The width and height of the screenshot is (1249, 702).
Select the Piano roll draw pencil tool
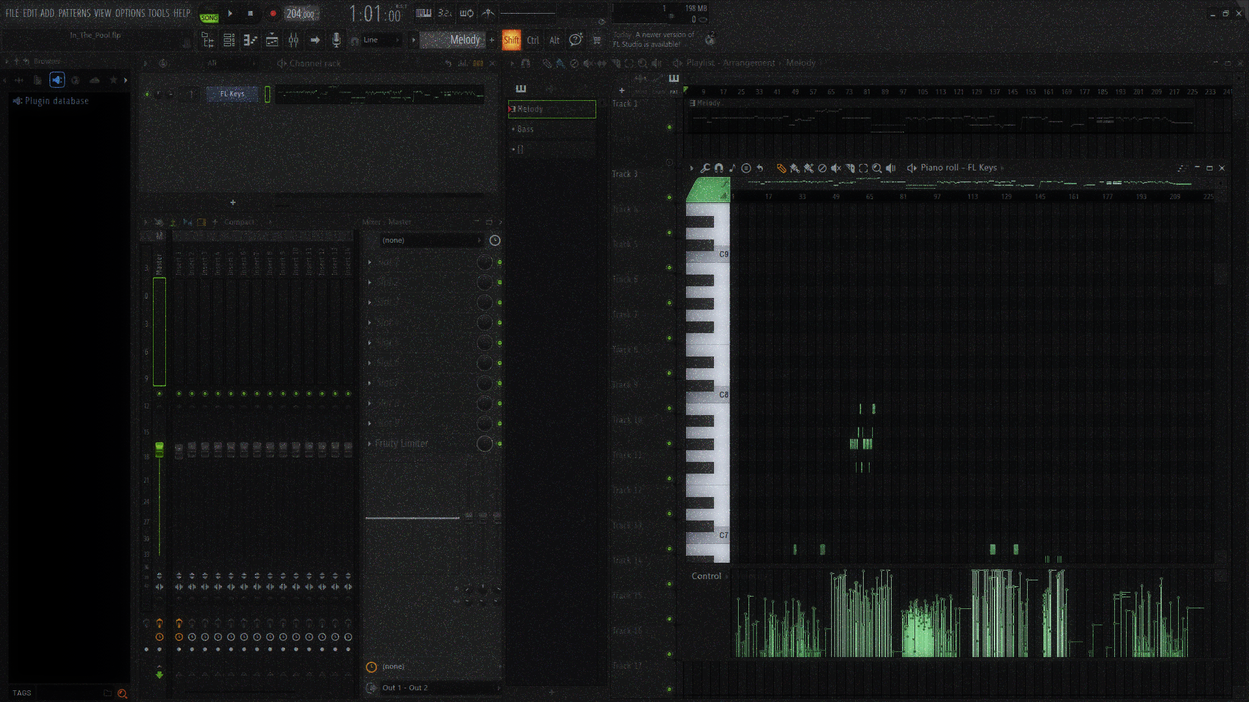781,169
